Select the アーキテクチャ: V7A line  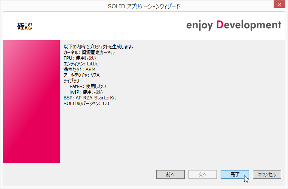[81, 75]
